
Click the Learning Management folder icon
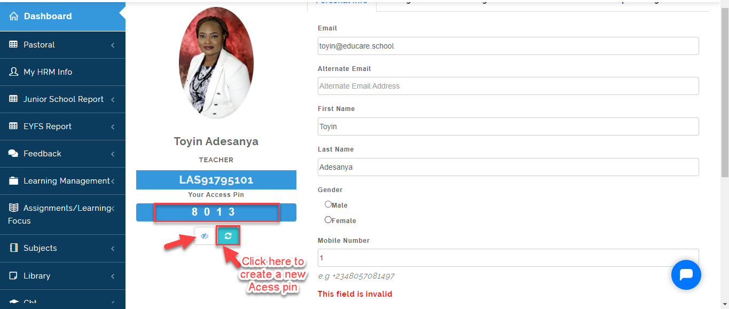point(14,181)
